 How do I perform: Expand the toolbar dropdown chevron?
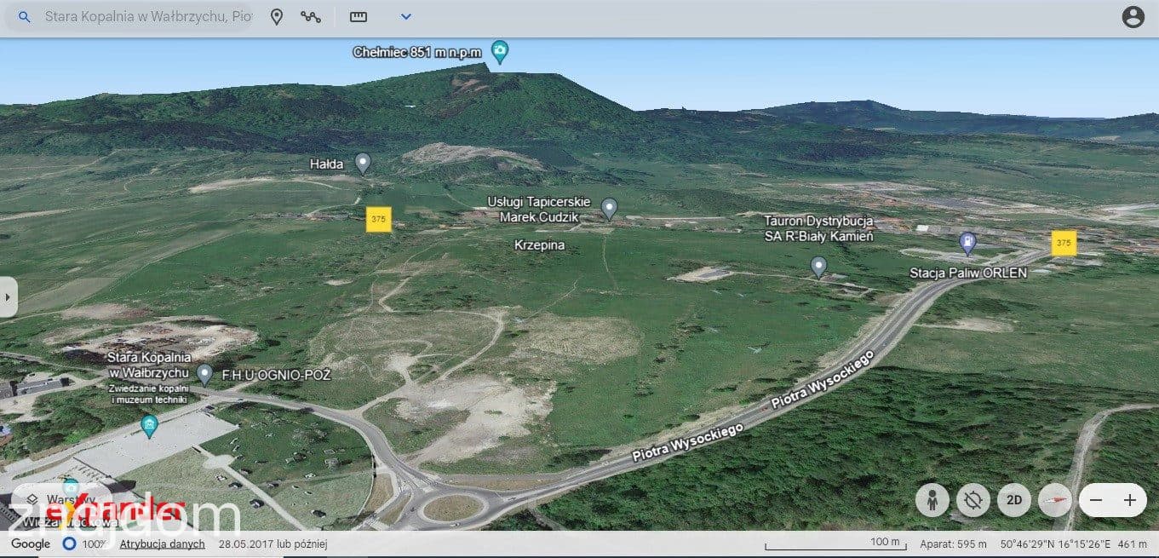(x=406, y=17)
